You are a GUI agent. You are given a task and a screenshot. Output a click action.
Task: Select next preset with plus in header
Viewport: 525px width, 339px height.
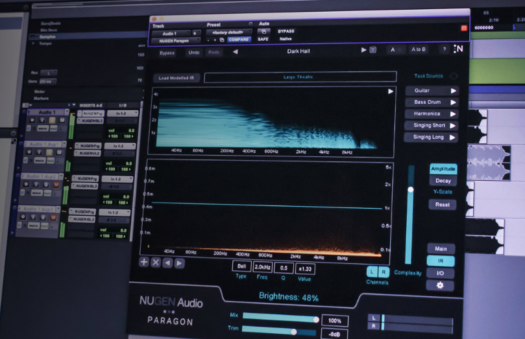[215, 40]
